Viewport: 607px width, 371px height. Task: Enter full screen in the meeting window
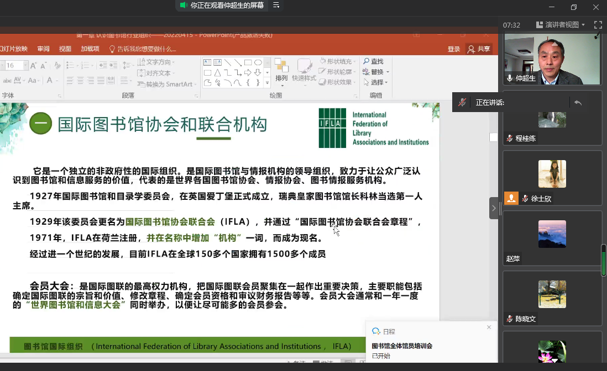coord(598,25)
